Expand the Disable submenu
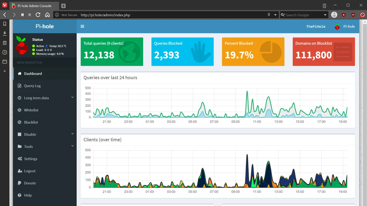 pyautogui.click(x=45, y=134)
